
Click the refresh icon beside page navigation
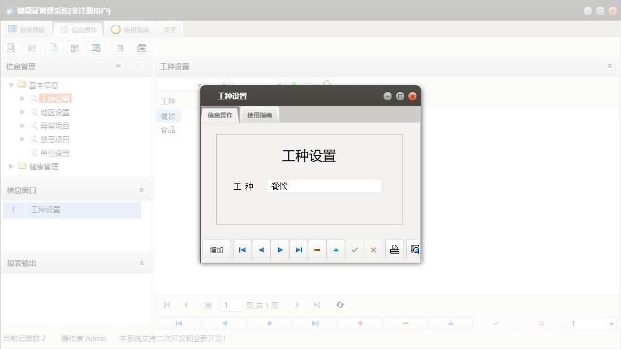(x=340, y=304)
